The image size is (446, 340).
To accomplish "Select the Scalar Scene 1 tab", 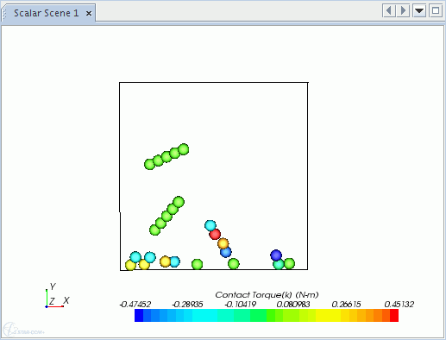I will pos(46,13).
